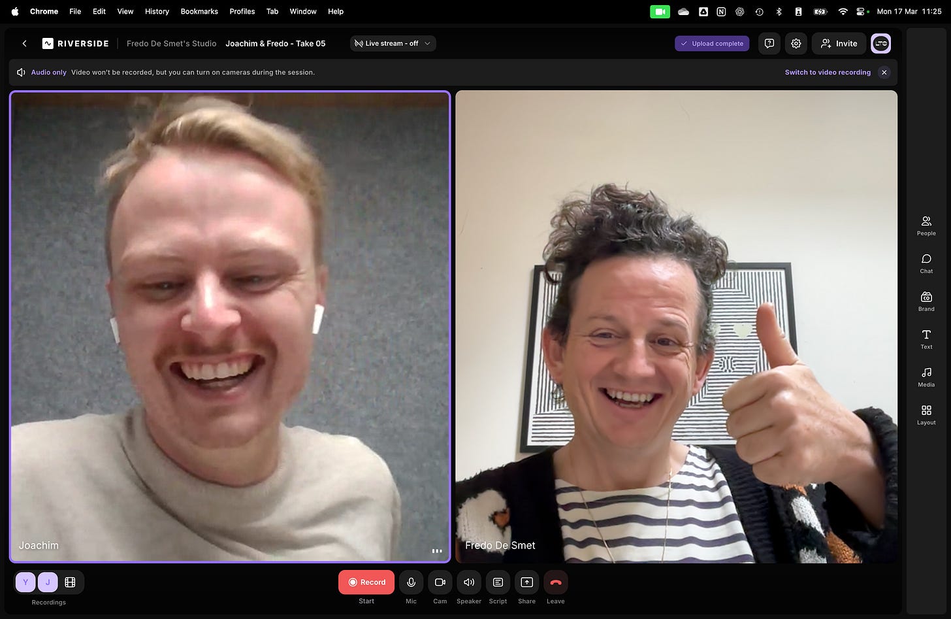Open the Live stream dropdown

coord(393,43)
